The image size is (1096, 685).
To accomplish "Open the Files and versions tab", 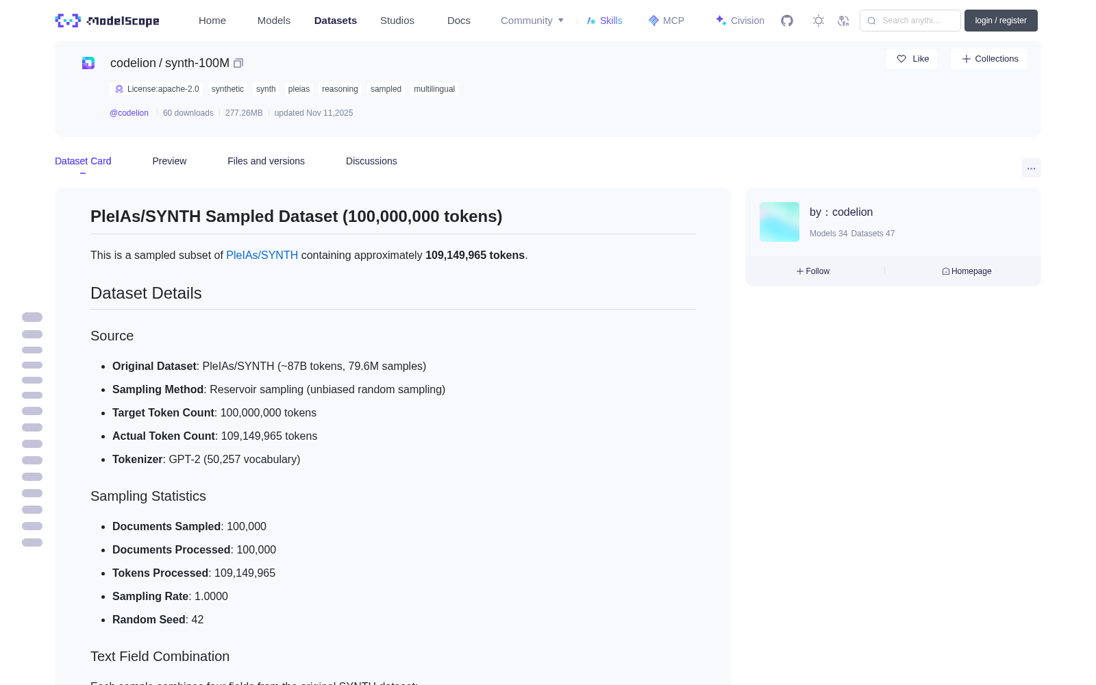I will click(x=266, y=161).
